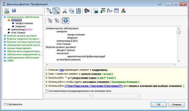Confirm with the OK button
The width and height of the screenshot is (189, 111).
click(159, 104)
